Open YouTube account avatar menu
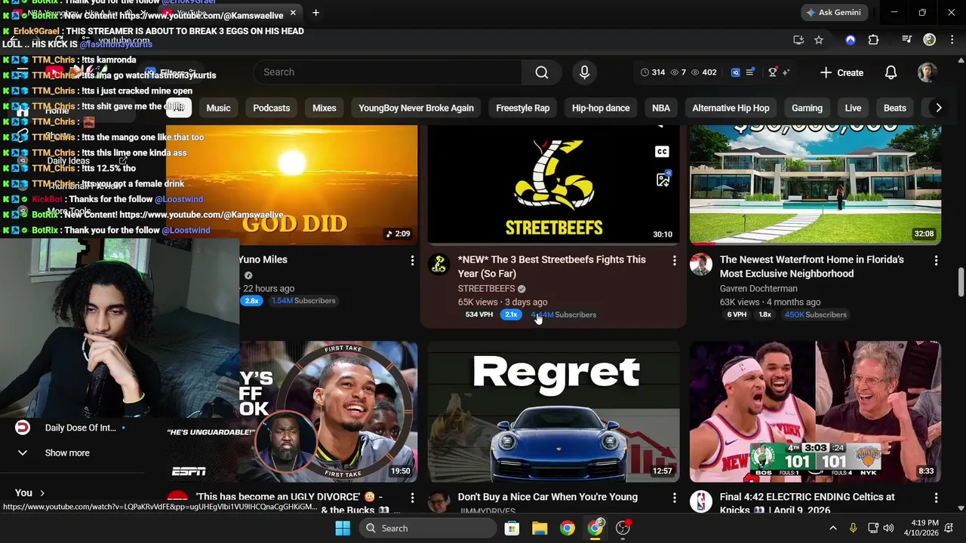Screen dimensions: 966x543 click(928, 72)
